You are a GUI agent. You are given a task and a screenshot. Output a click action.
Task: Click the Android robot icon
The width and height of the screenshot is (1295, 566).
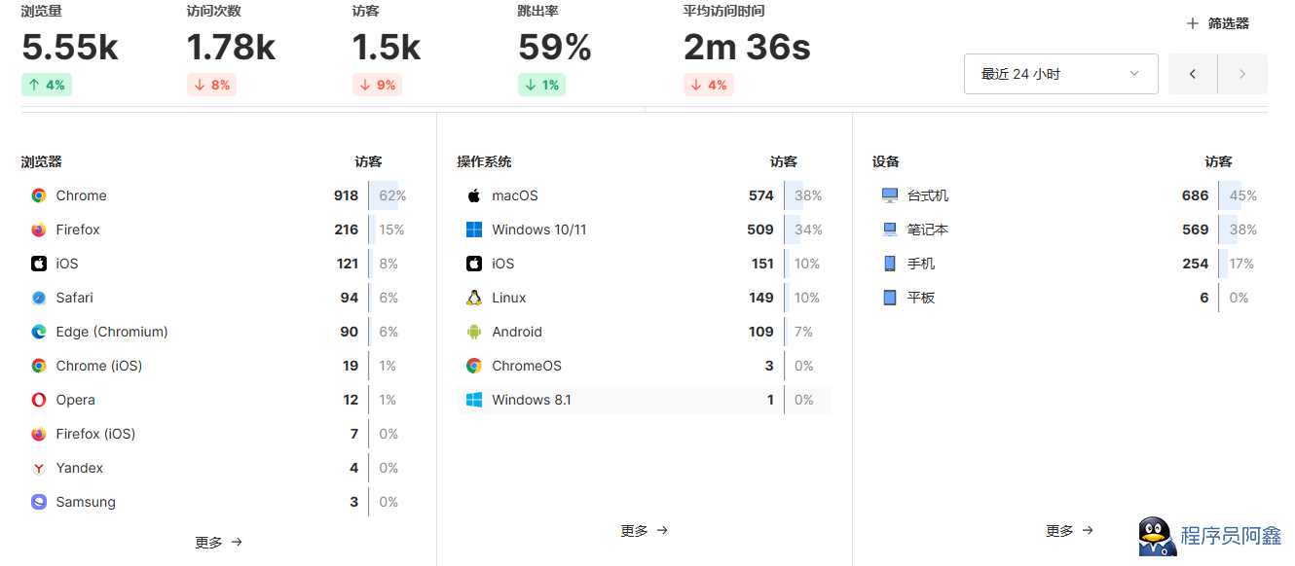coord(474,332)
